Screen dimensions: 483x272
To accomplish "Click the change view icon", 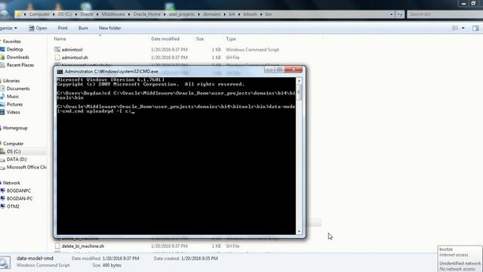I will click(x=454, y=28).
